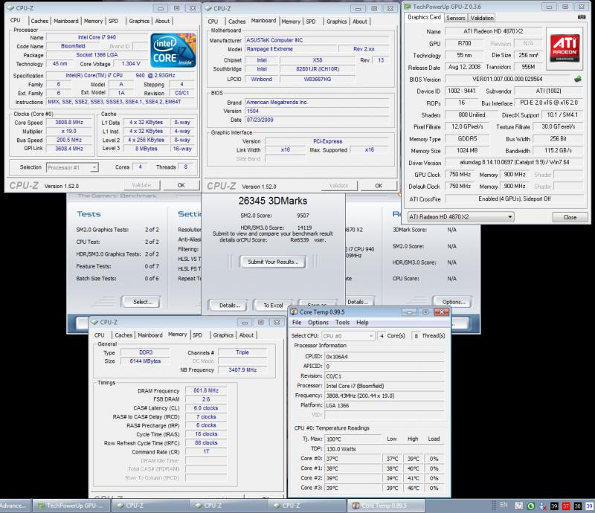Click the white square tray icon beside EN
The width and height of the screenshot is (595, 513).
pyautogui.click(x=518, y=506)
